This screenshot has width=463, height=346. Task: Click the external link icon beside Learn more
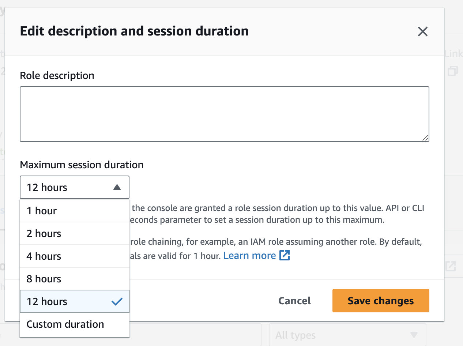click(x=285, y=255)
